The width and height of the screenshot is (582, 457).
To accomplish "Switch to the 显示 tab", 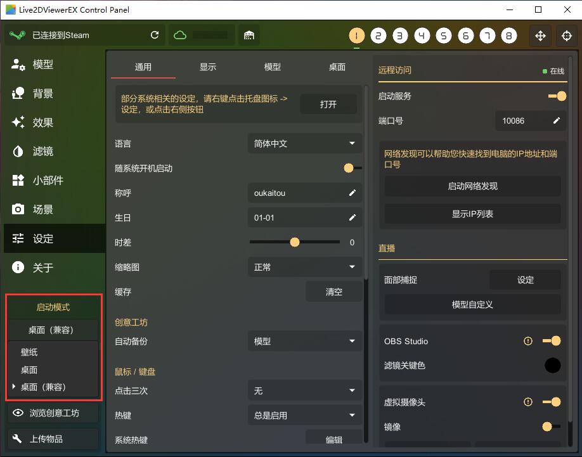I will click(208, 67).
